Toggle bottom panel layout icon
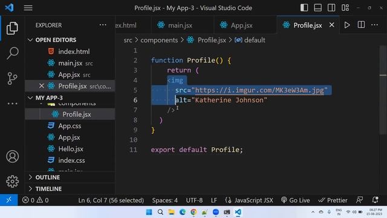Screen dimensions: 387x218 tap(317, 8)
